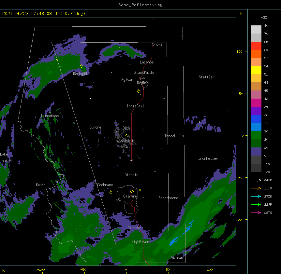Click the white asterisk marker east of Innisfail
This screenshot has height=274, width=281.
click(164, 99)
